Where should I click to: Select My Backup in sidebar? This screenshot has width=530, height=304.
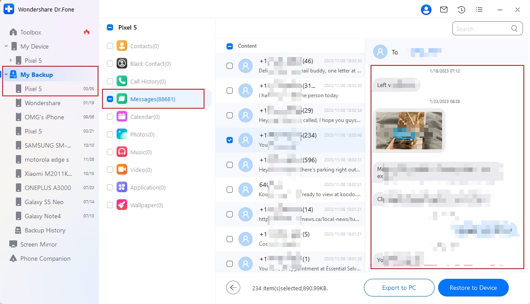pyautogui.click(x=37, y=75)
